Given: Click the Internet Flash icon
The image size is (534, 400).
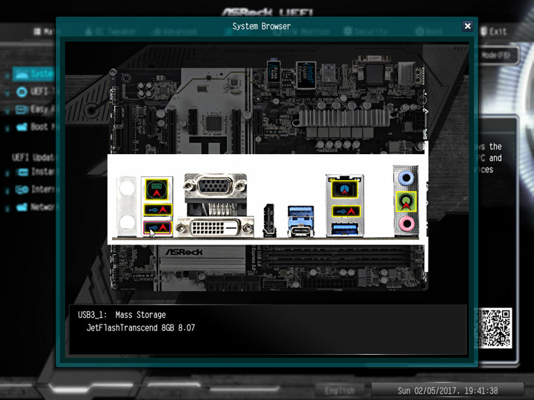Looking at the screenshot, I should point(22,190).
